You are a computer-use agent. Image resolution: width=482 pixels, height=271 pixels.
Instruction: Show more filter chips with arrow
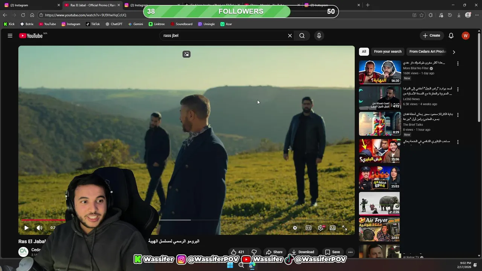[x=454, y=52]
